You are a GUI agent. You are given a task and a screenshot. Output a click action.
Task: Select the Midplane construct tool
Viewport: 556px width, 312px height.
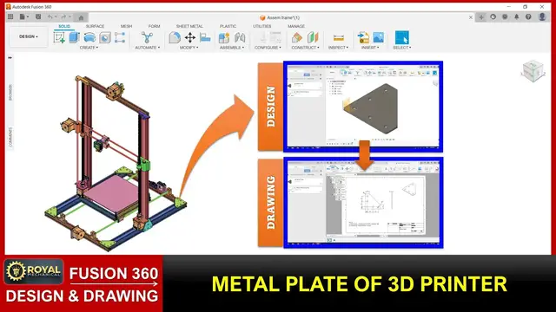point(313,37)
